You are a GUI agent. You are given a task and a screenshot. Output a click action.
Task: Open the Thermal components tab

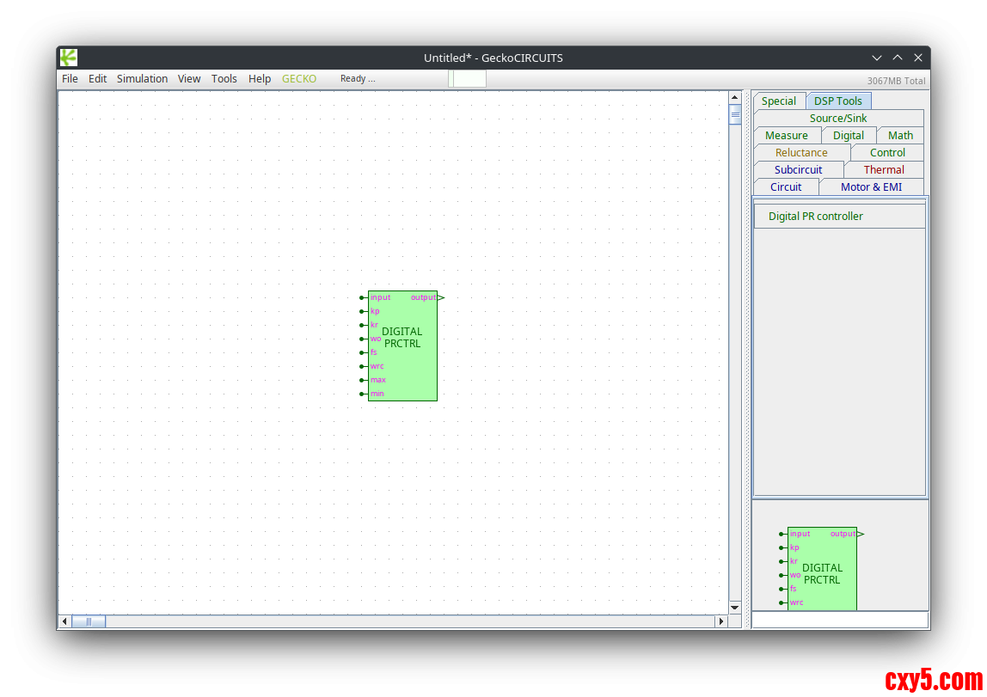click(x=884, y=170)
